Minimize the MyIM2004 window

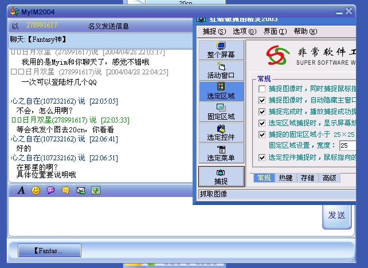pyautogui.click(x=339, y=13)
